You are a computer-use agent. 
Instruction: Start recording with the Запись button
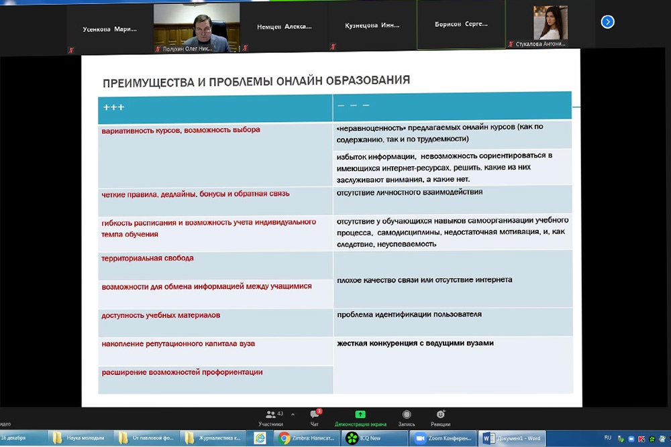pyautogui.click(x=406, y=418)
